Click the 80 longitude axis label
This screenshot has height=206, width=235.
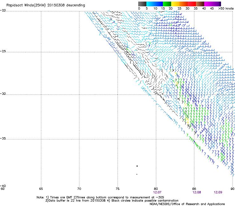[x=156, y=189]
